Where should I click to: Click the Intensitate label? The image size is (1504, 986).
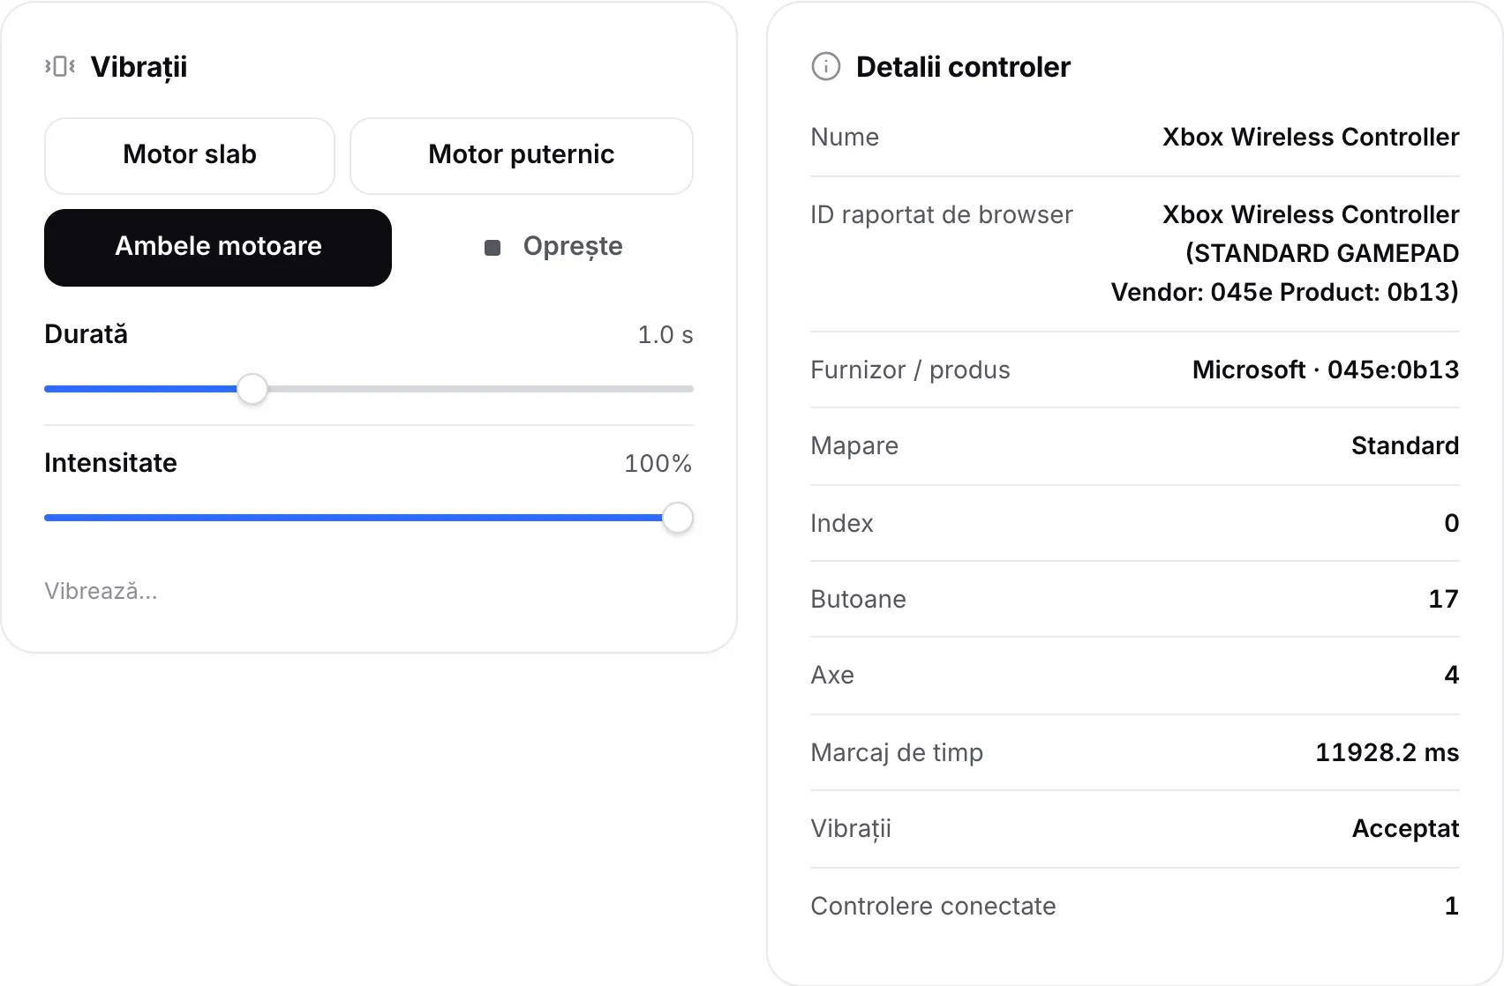click(111, 463)
